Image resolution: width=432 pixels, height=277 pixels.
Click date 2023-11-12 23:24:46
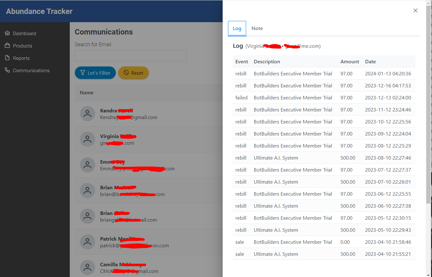388,110
